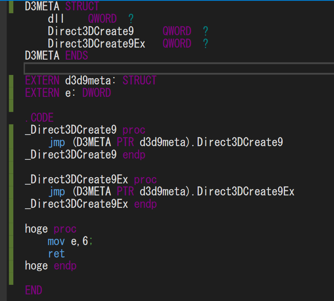Click .Direct3DCreate9 member at end of first jmp
334x301 pixels.
click(237, 142)
